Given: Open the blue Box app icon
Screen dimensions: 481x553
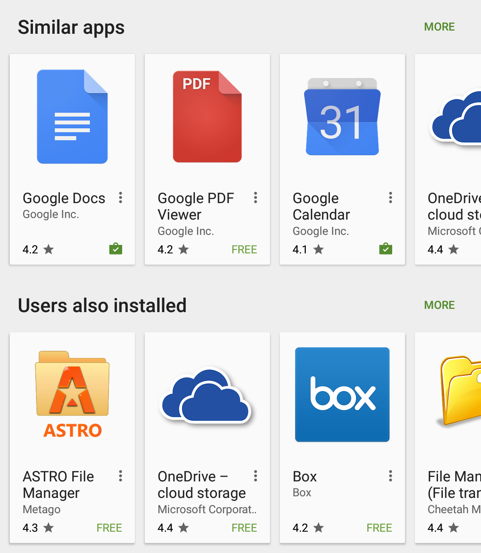Looking at the screenshot, I should tap(342, 395).
